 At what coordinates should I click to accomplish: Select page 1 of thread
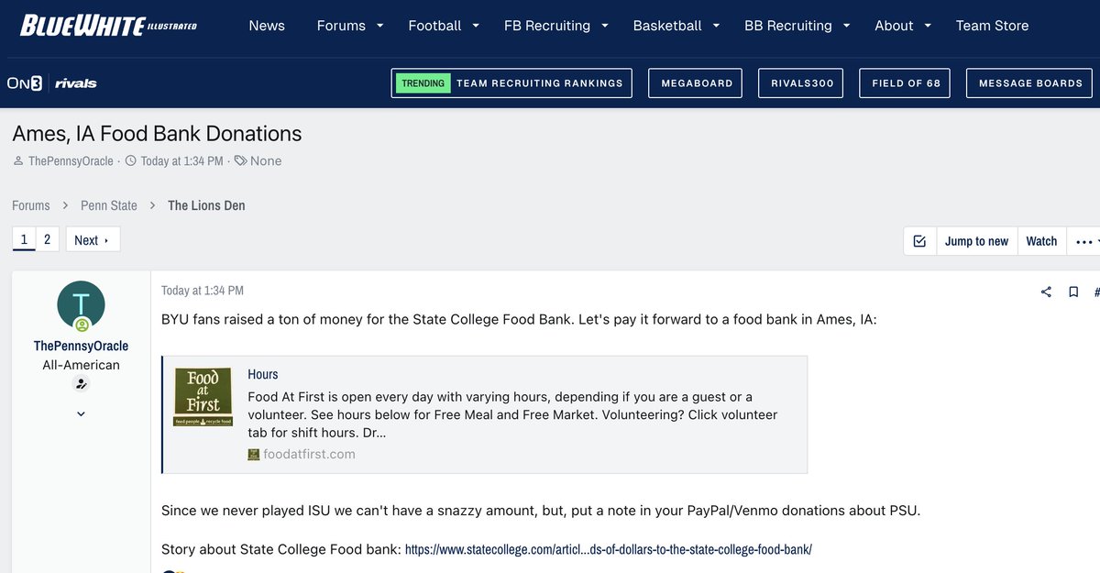click(x=24, y=239)
